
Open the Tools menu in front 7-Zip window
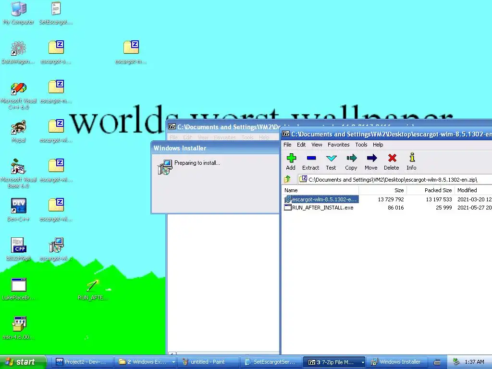361,145
